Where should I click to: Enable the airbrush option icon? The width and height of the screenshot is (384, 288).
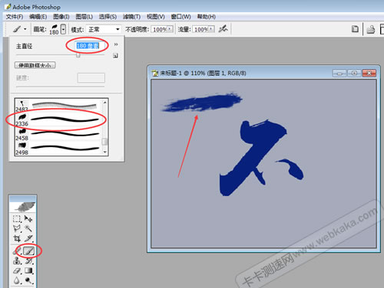click(223, 29)
